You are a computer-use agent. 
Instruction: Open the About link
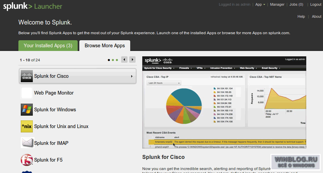click(316, 16)
